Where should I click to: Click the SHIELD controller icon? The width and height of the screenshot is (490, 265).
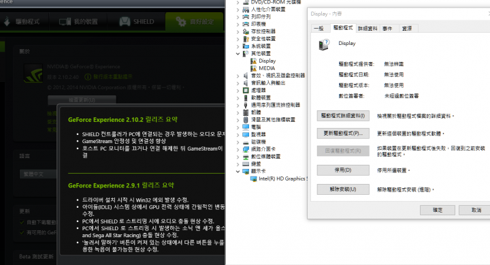[125, 22]
